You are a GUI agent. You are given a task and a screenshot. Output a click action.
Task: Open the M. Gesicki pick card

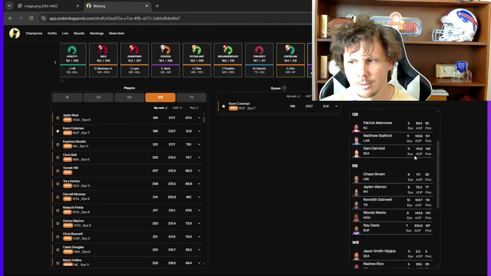click(x=259, y=60)
